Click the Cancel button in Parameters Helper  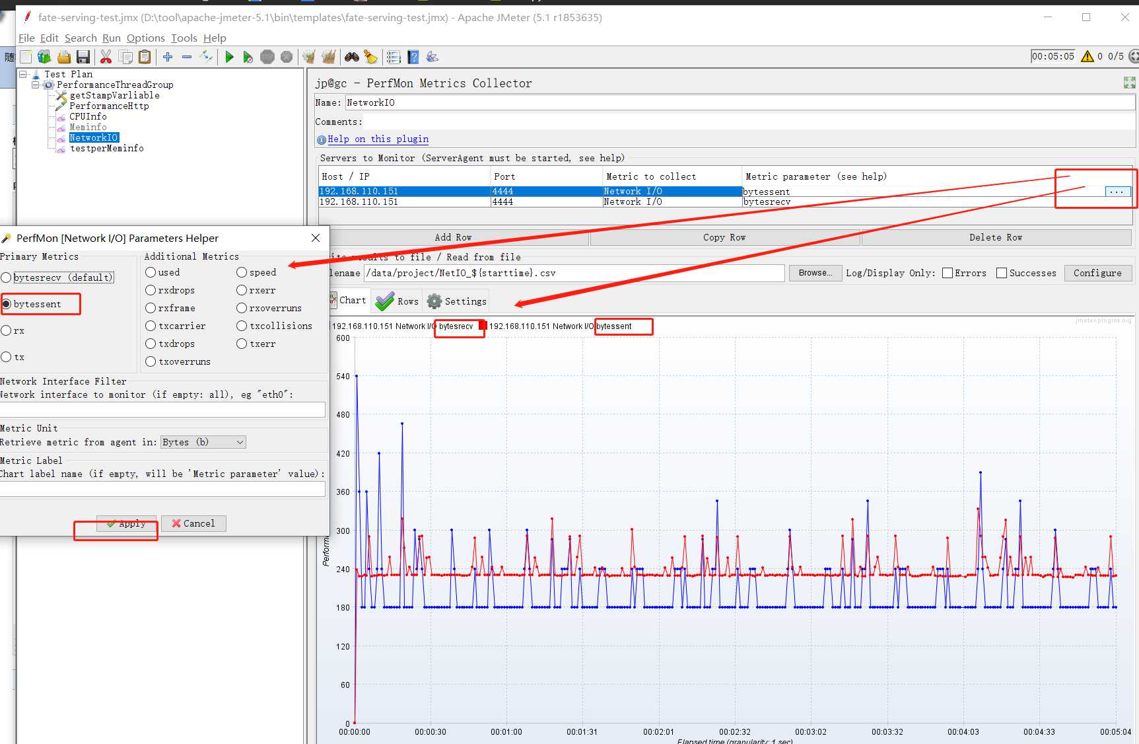tap(193, 523)
